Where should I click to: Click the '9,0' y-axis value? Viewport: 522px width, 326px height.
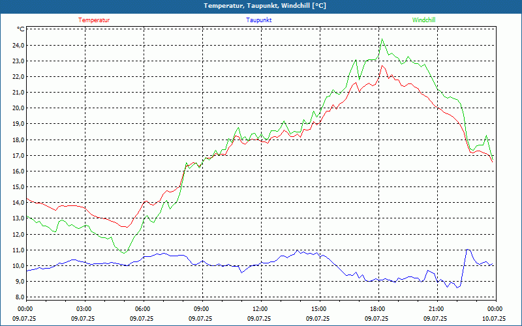(20, 282)
